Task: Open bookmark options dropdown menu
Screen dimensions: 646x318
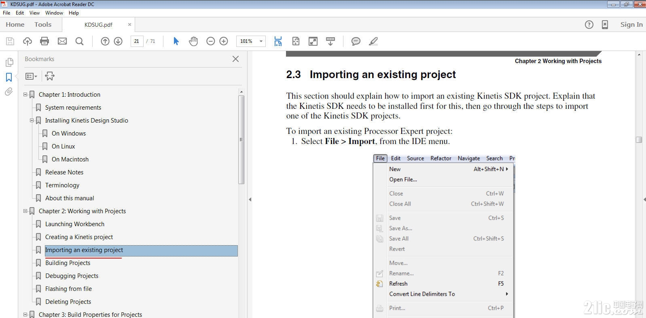Action: pyautogui.click(x=31, y=76)
